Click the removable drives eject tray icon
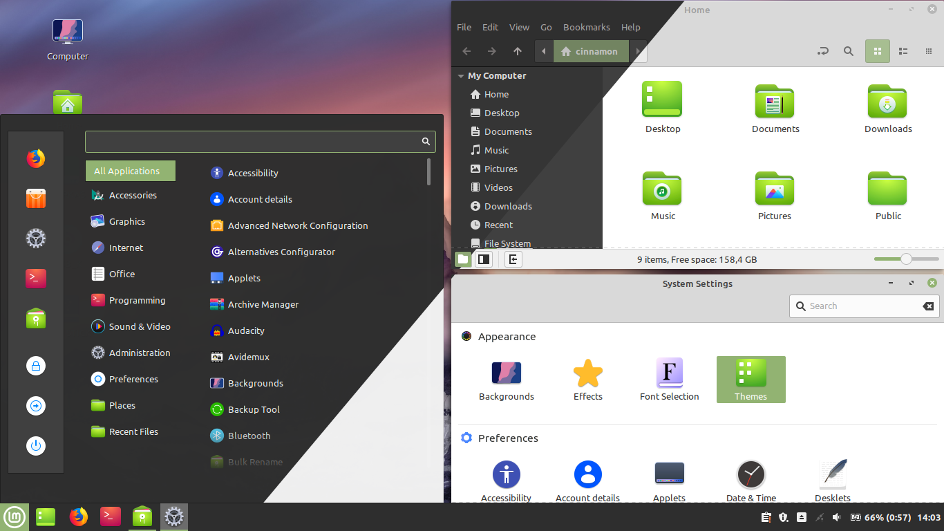 coord(802,517)
